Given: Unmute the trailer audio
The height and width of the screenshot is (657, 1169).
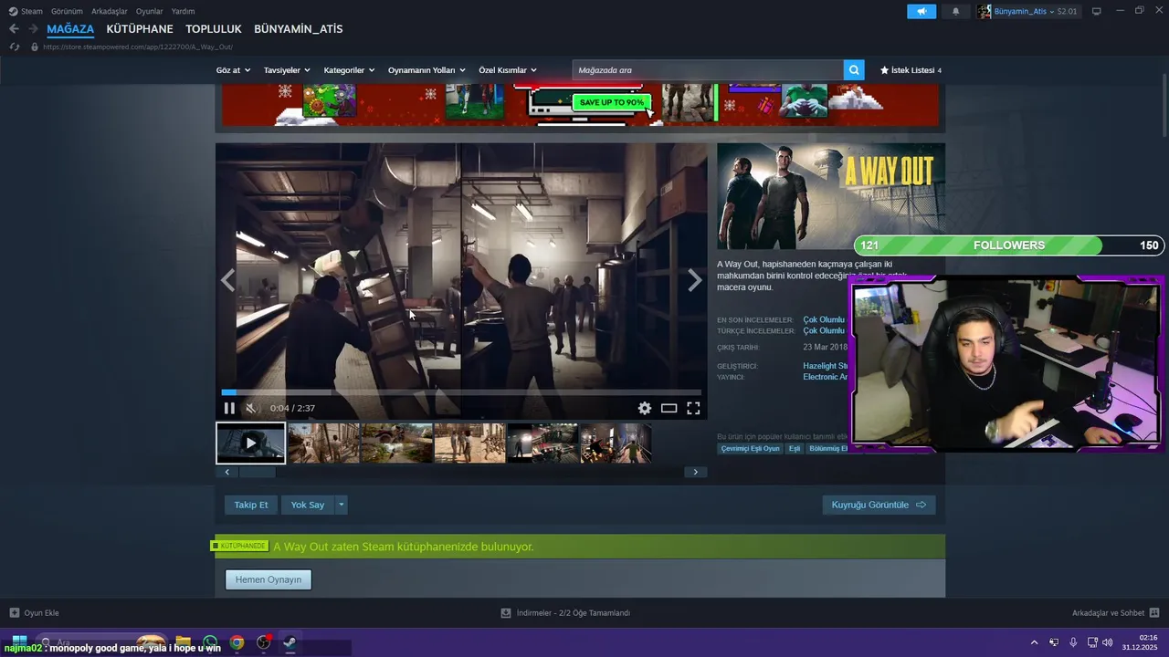Looking at the screenshot, I should (x=252, y=408).
